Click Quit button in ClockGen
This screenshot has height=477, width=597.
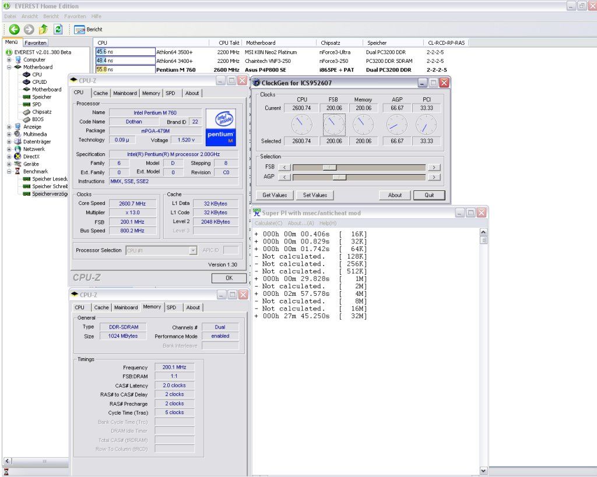[429, 195]
